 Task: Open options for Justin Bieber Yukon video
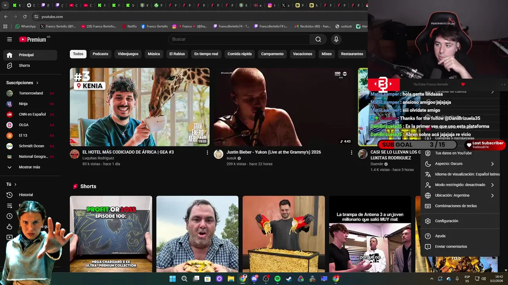coord(351,152)
